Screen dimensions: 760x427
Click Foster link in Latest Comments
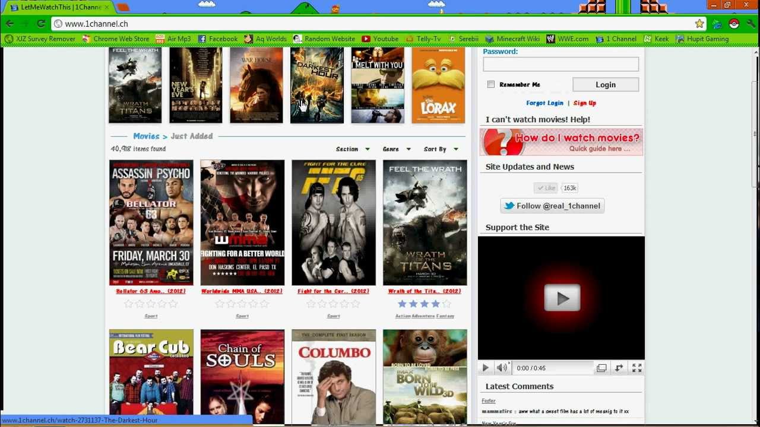(489, 401)
